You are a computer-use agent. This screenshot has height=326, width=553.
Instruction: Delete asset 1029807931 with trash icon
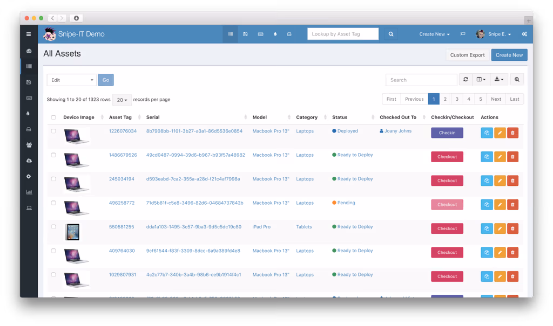click(x=513, y=276)
